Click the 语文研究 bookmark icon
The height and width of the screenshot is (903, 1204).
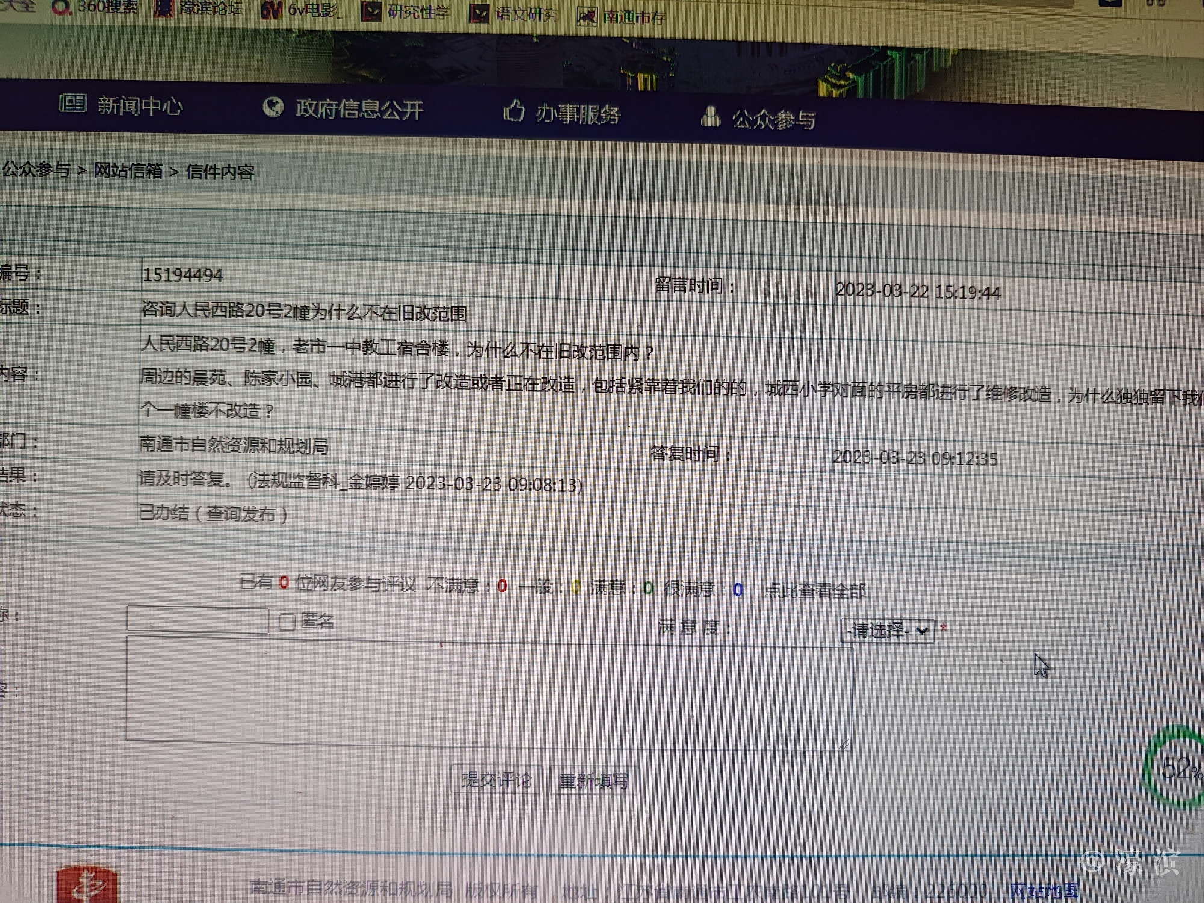479,14
